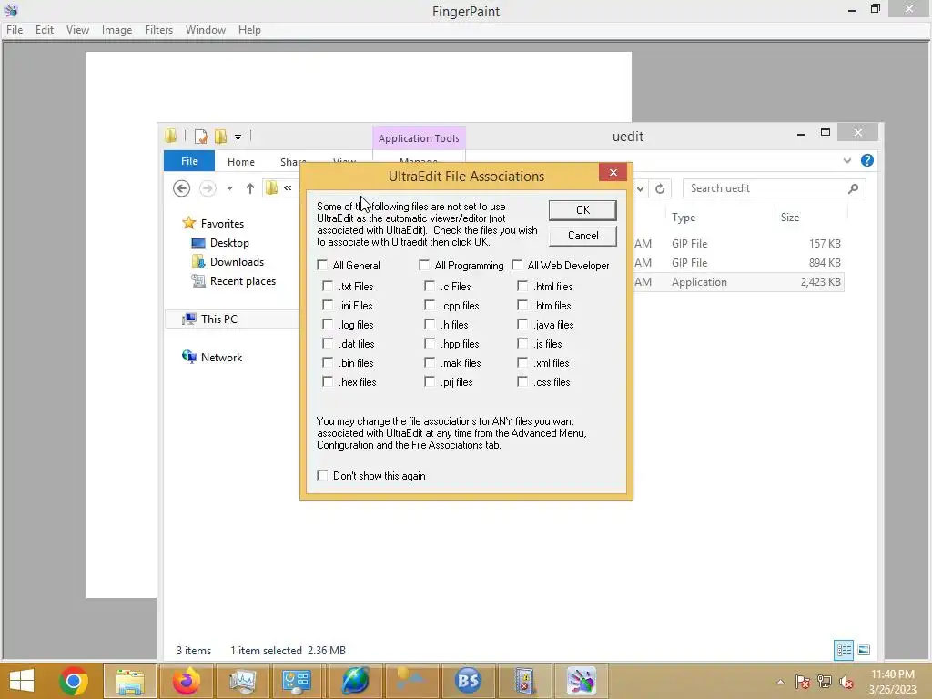Confirm associations with OK button
This screenshot has height=699, width=932.
tap(582, 210)
